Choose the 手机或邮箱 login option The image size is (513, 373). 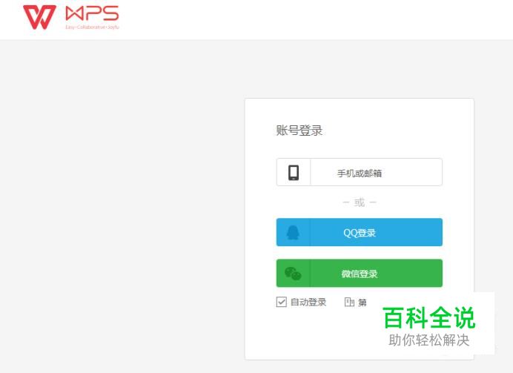(360, 172)
